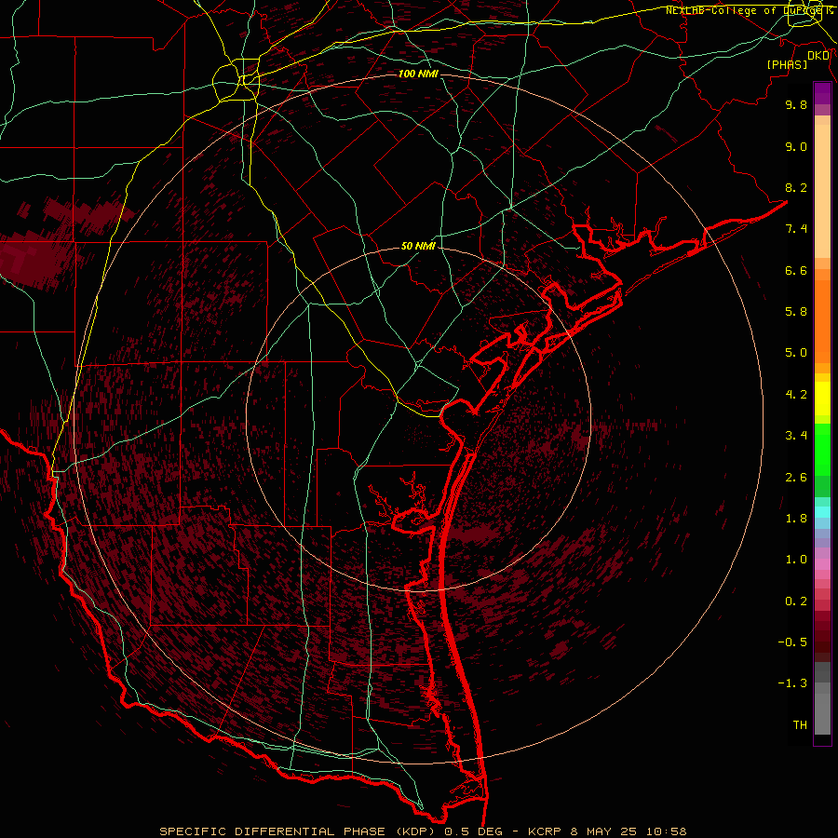Click the -0.5 value on the color scale
Screen dimensions: 838x838
pos(792,642)
